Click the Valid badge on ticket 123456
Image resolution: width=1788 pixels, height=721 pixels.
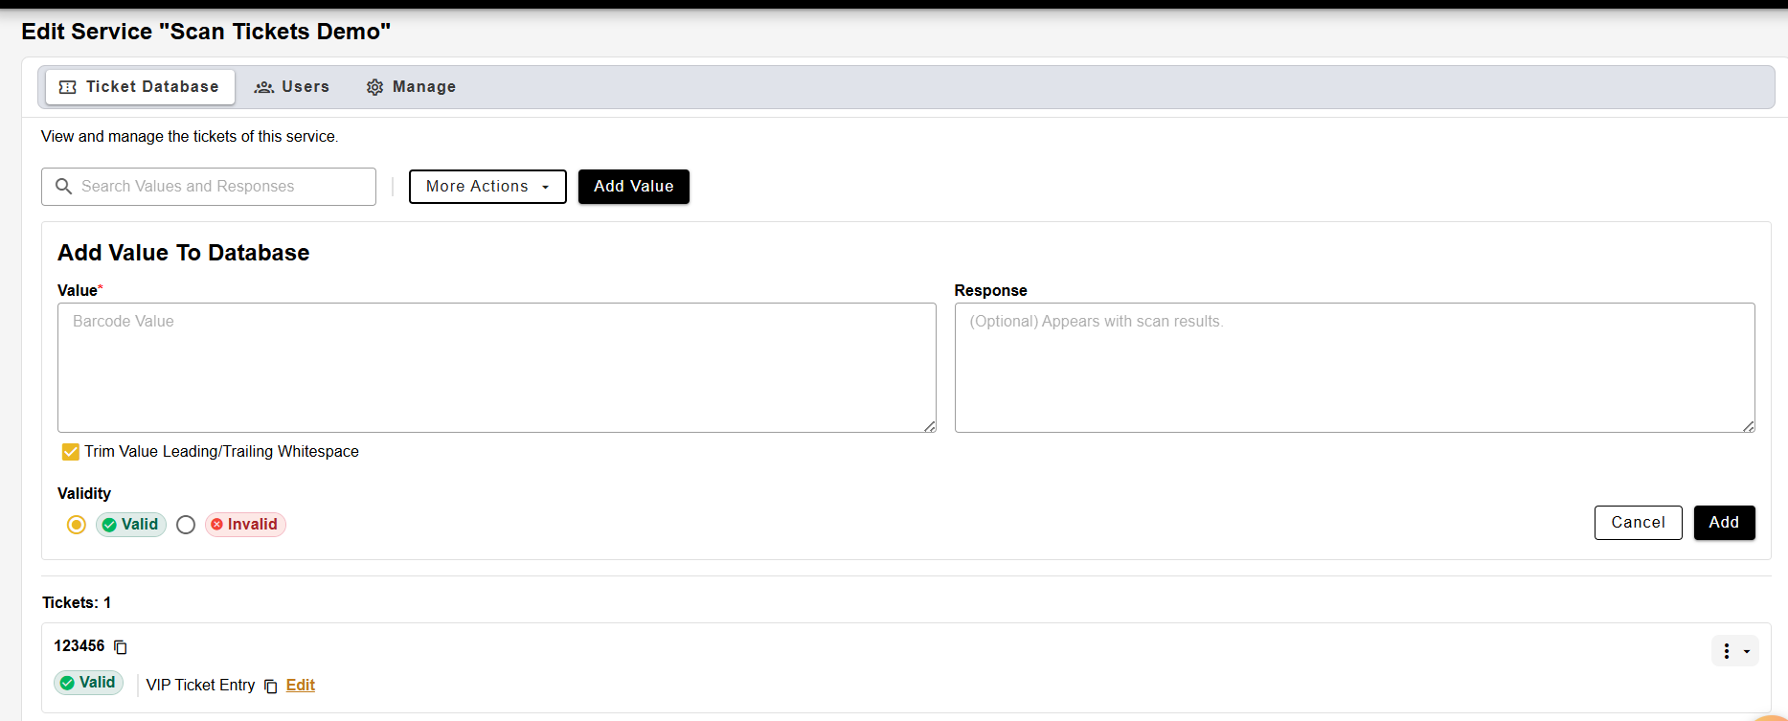pyautogui.click(x=89, y=683)
